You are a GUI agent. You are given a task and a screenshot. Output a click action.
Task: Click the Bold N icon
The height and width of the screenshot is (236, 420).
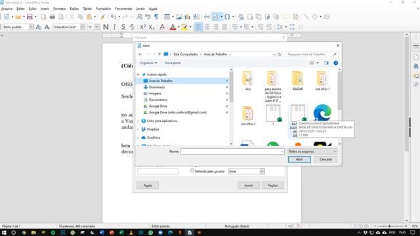pyautogui.click(x=106, y=27)
